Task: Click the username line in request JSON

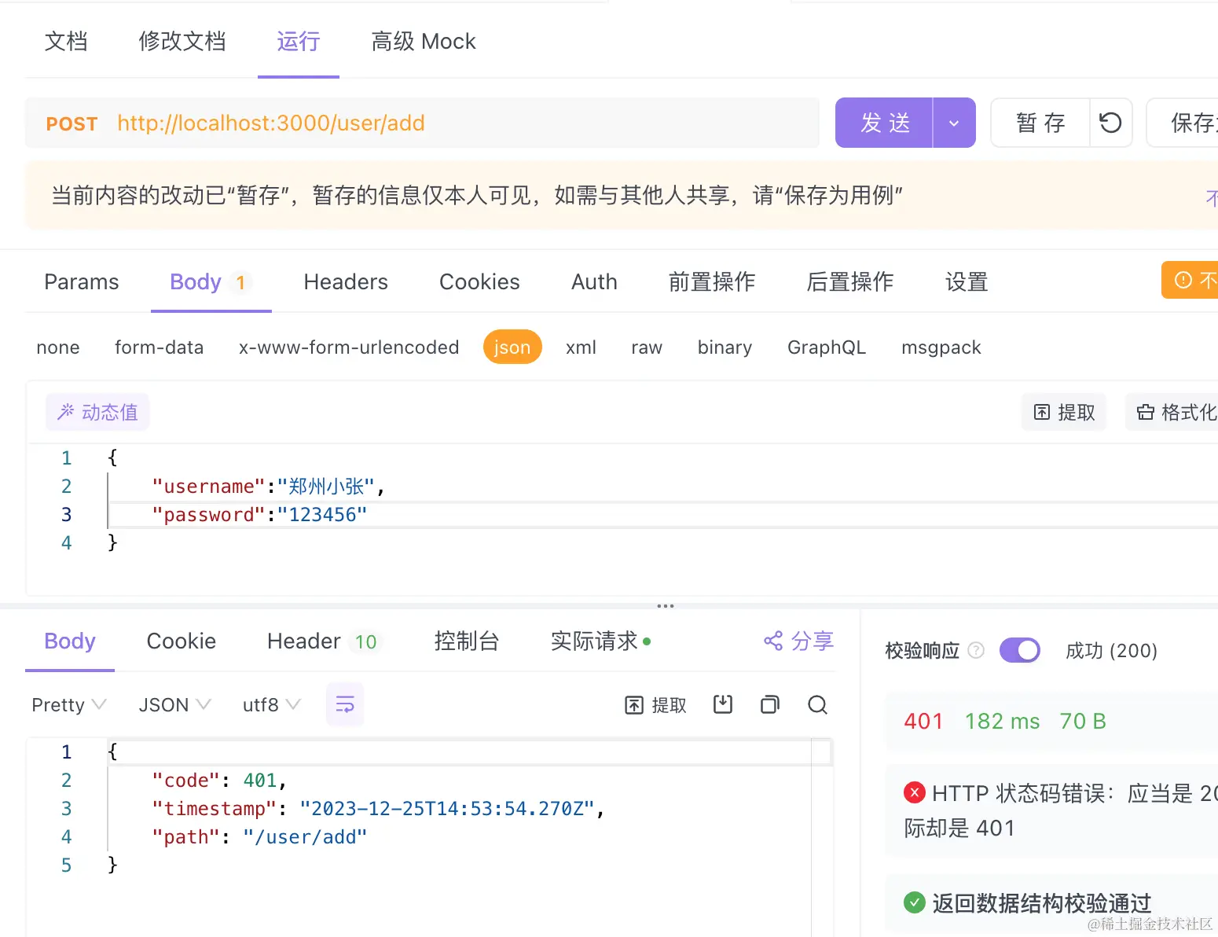Action: pyautogui.click(x=269, y=487)
